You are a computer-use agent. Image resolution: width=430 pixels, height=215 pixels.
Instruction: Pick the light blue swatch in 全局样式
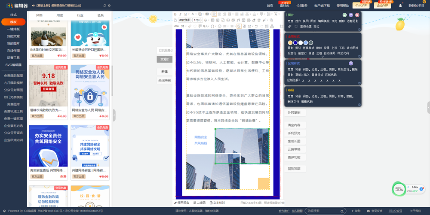306,42
